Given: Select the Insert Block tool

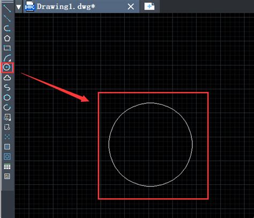Looking at the screenshot, I should point(7,117).
